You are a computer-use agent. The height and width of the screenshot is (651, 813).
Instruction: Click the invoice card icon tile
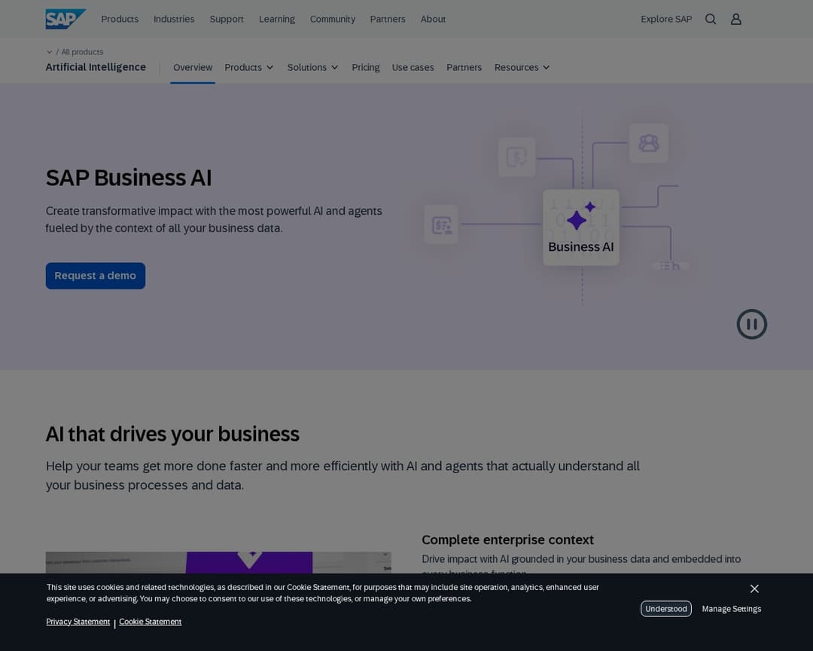tap(440, 225)
